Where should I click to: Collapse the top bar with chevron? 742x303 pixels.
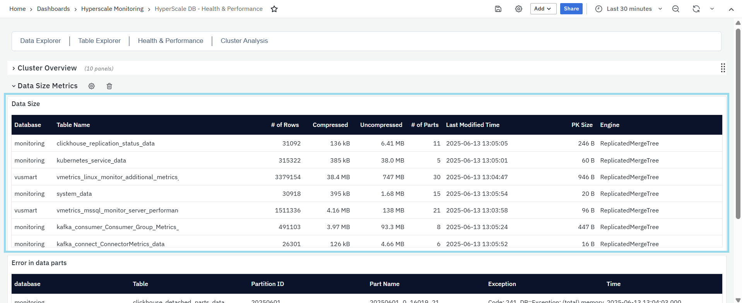[731, 9]
